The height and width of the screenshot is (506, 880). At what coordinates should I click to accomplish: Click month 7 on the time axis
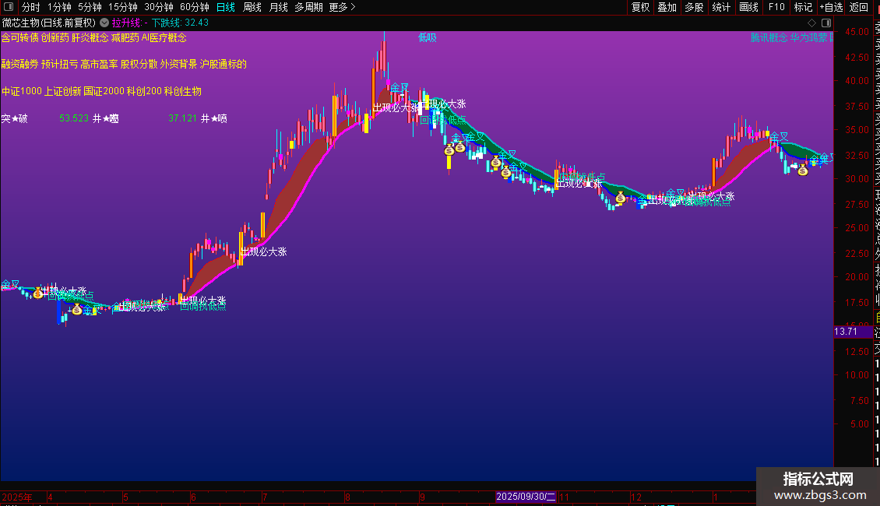264,497
